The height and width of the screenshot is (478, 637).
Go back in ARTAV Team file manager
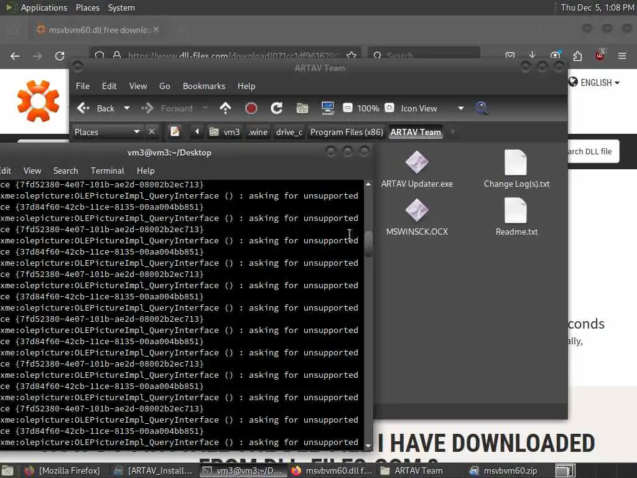[95, 108]
